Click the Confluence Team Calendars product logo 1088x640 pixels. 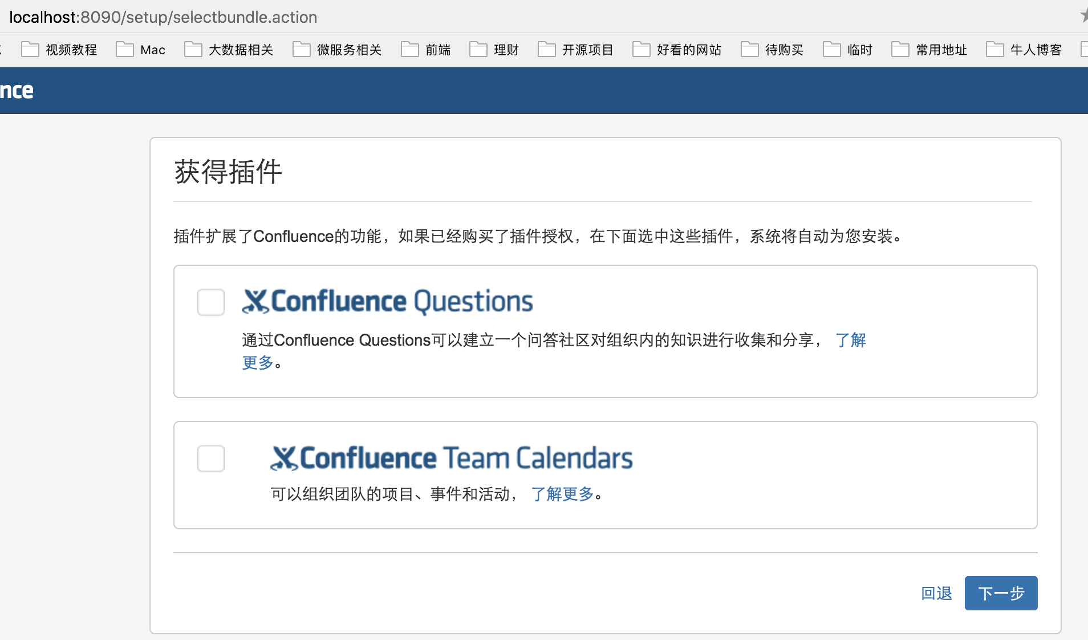450,457
